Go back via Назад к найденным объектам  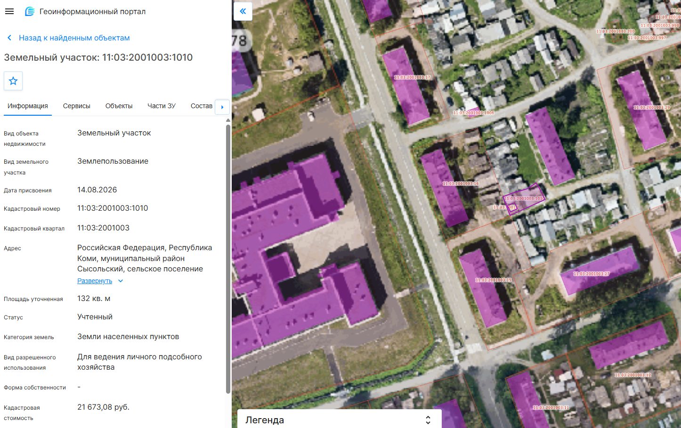(74, 38)
